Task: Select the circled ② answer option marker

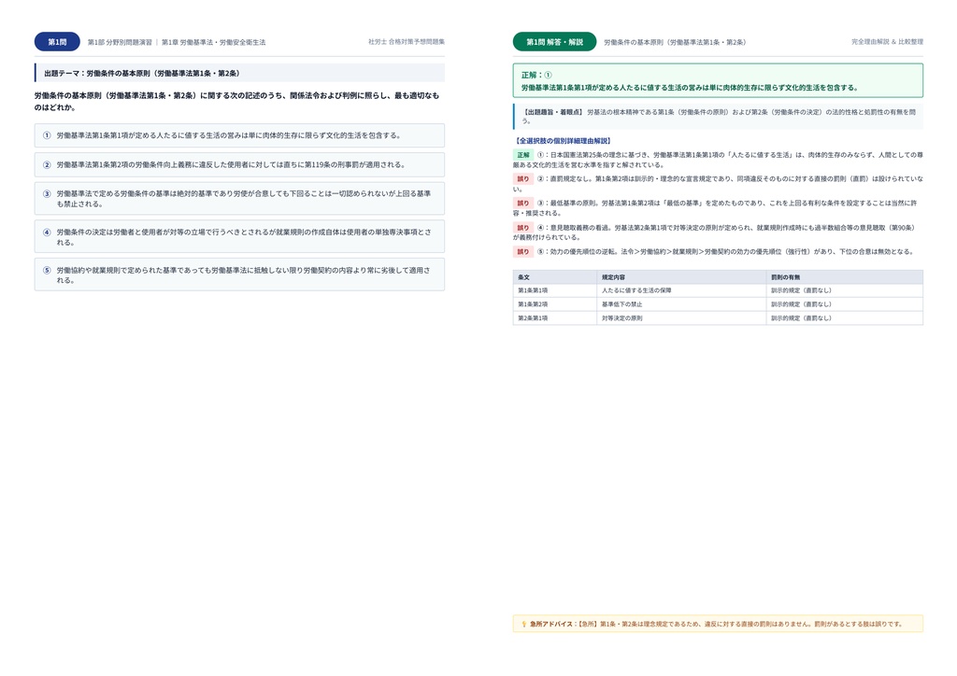Action: (x=47, y=164)
